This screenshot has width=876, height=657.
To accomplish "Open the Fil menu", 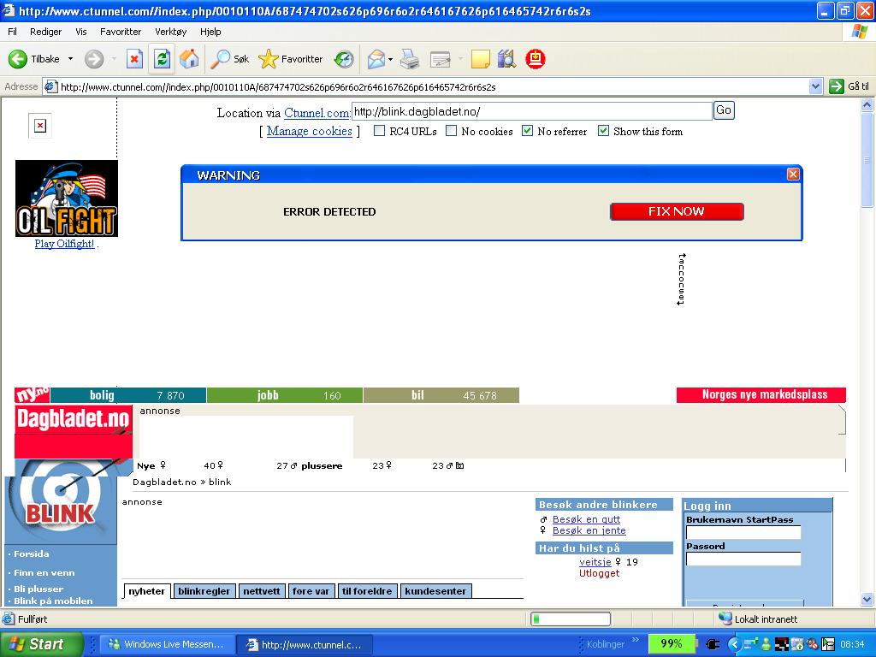I will coord(12,32).
